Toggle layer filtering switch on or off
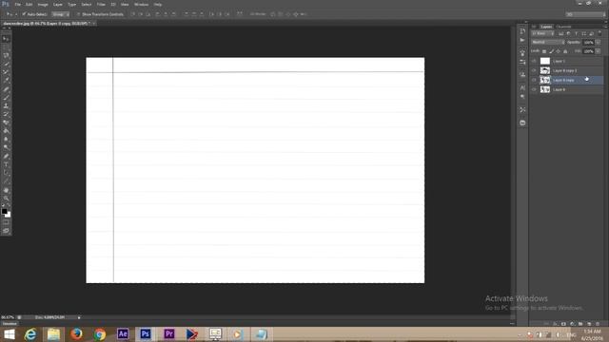 (x=599, y=34)
